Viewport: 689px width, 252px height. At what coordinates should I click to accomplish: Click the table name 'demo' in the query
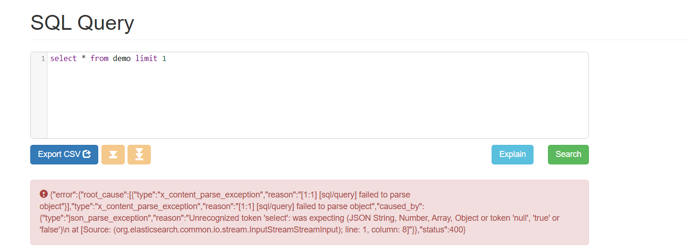pos(122,59)
